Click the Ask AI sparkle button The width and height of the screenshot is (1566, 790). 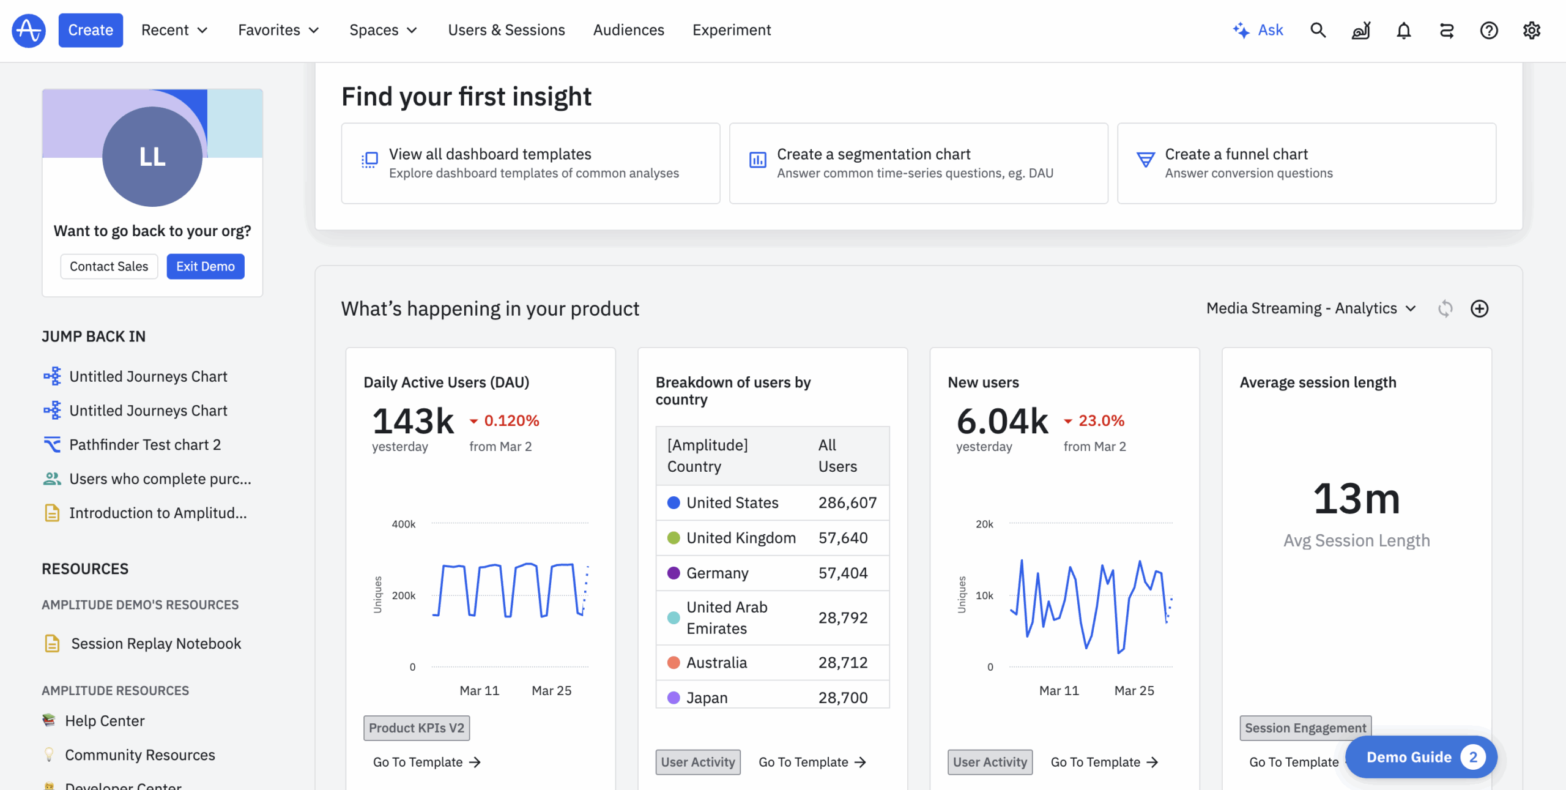[x=1258, y=30]
